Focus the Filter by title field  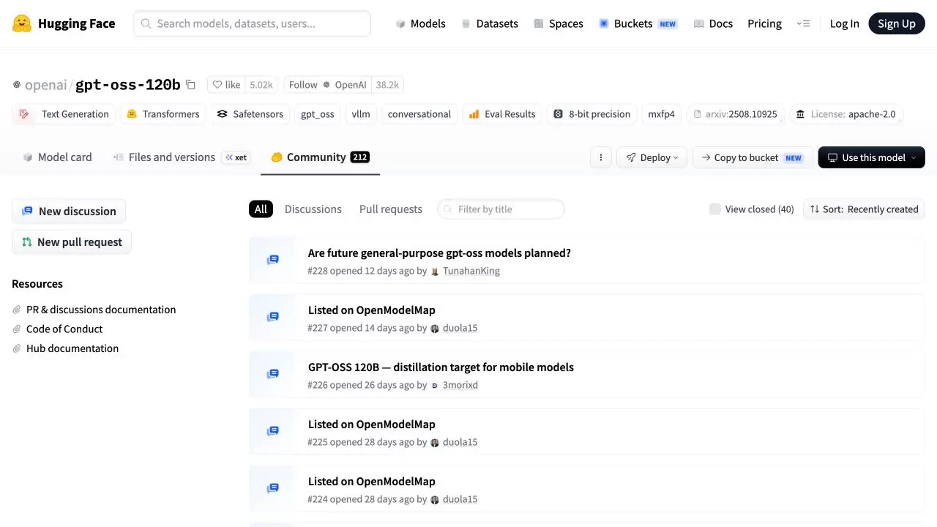[501, 209]
